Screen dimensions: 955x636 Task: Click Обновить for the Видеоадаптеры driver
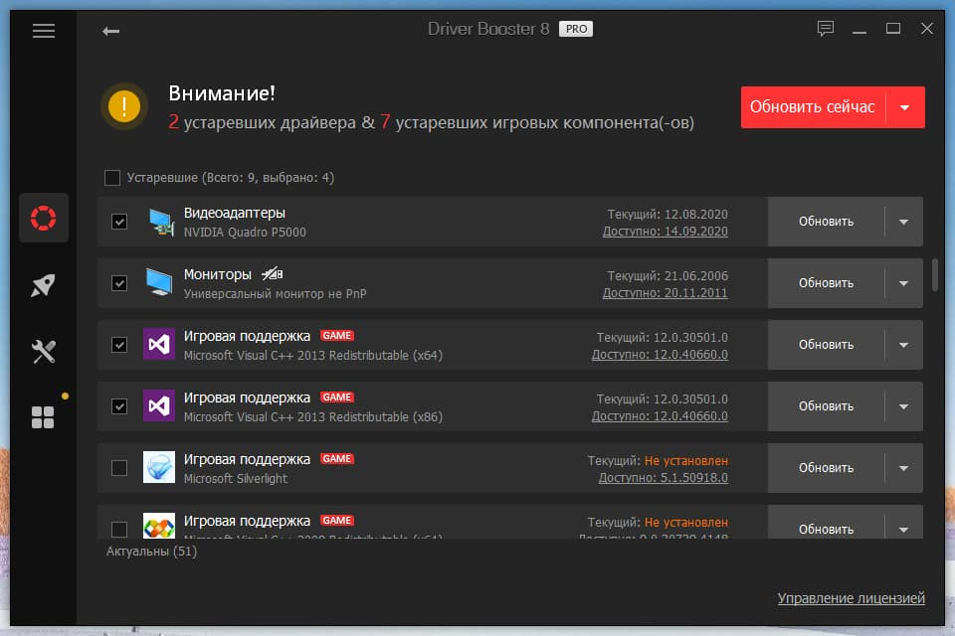(826, 222)
